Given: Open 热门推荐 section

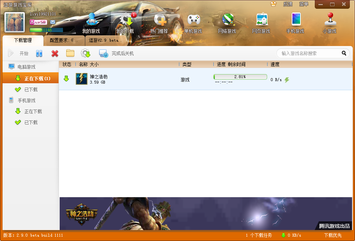Looking at the screenshot, I should pyautogui.click(x=159, y=23).
